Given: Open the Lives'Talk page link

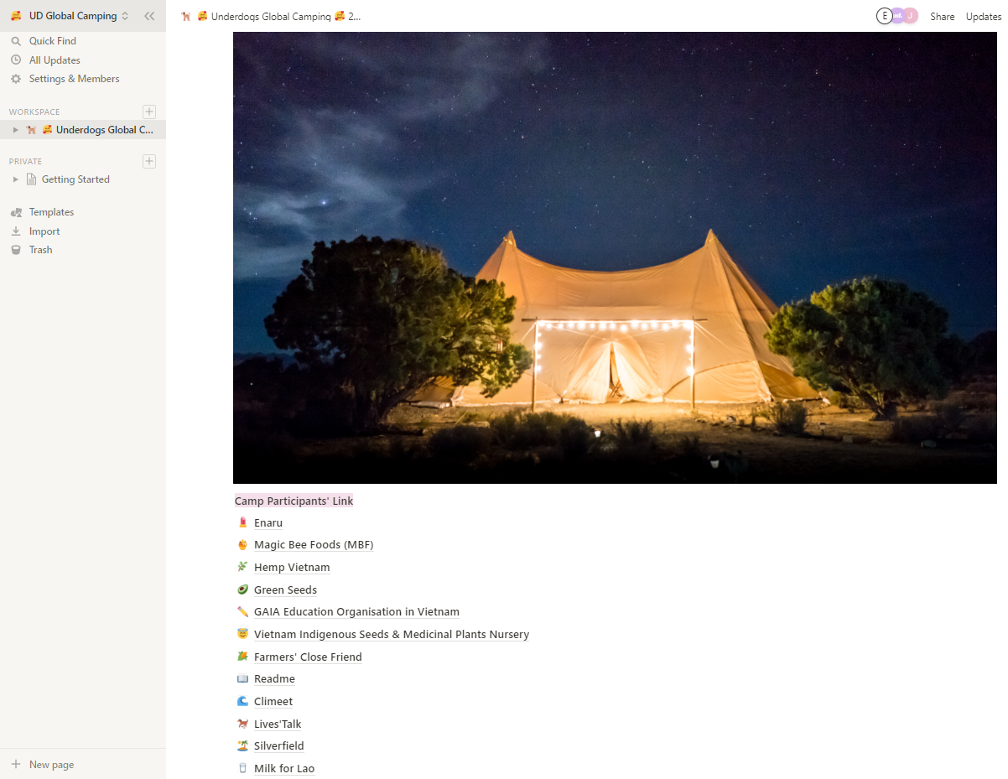Looking at the screenshot, I should click(278, 724).
